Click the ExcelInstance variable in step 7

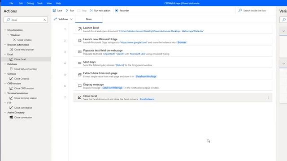(x=147, y=99)
